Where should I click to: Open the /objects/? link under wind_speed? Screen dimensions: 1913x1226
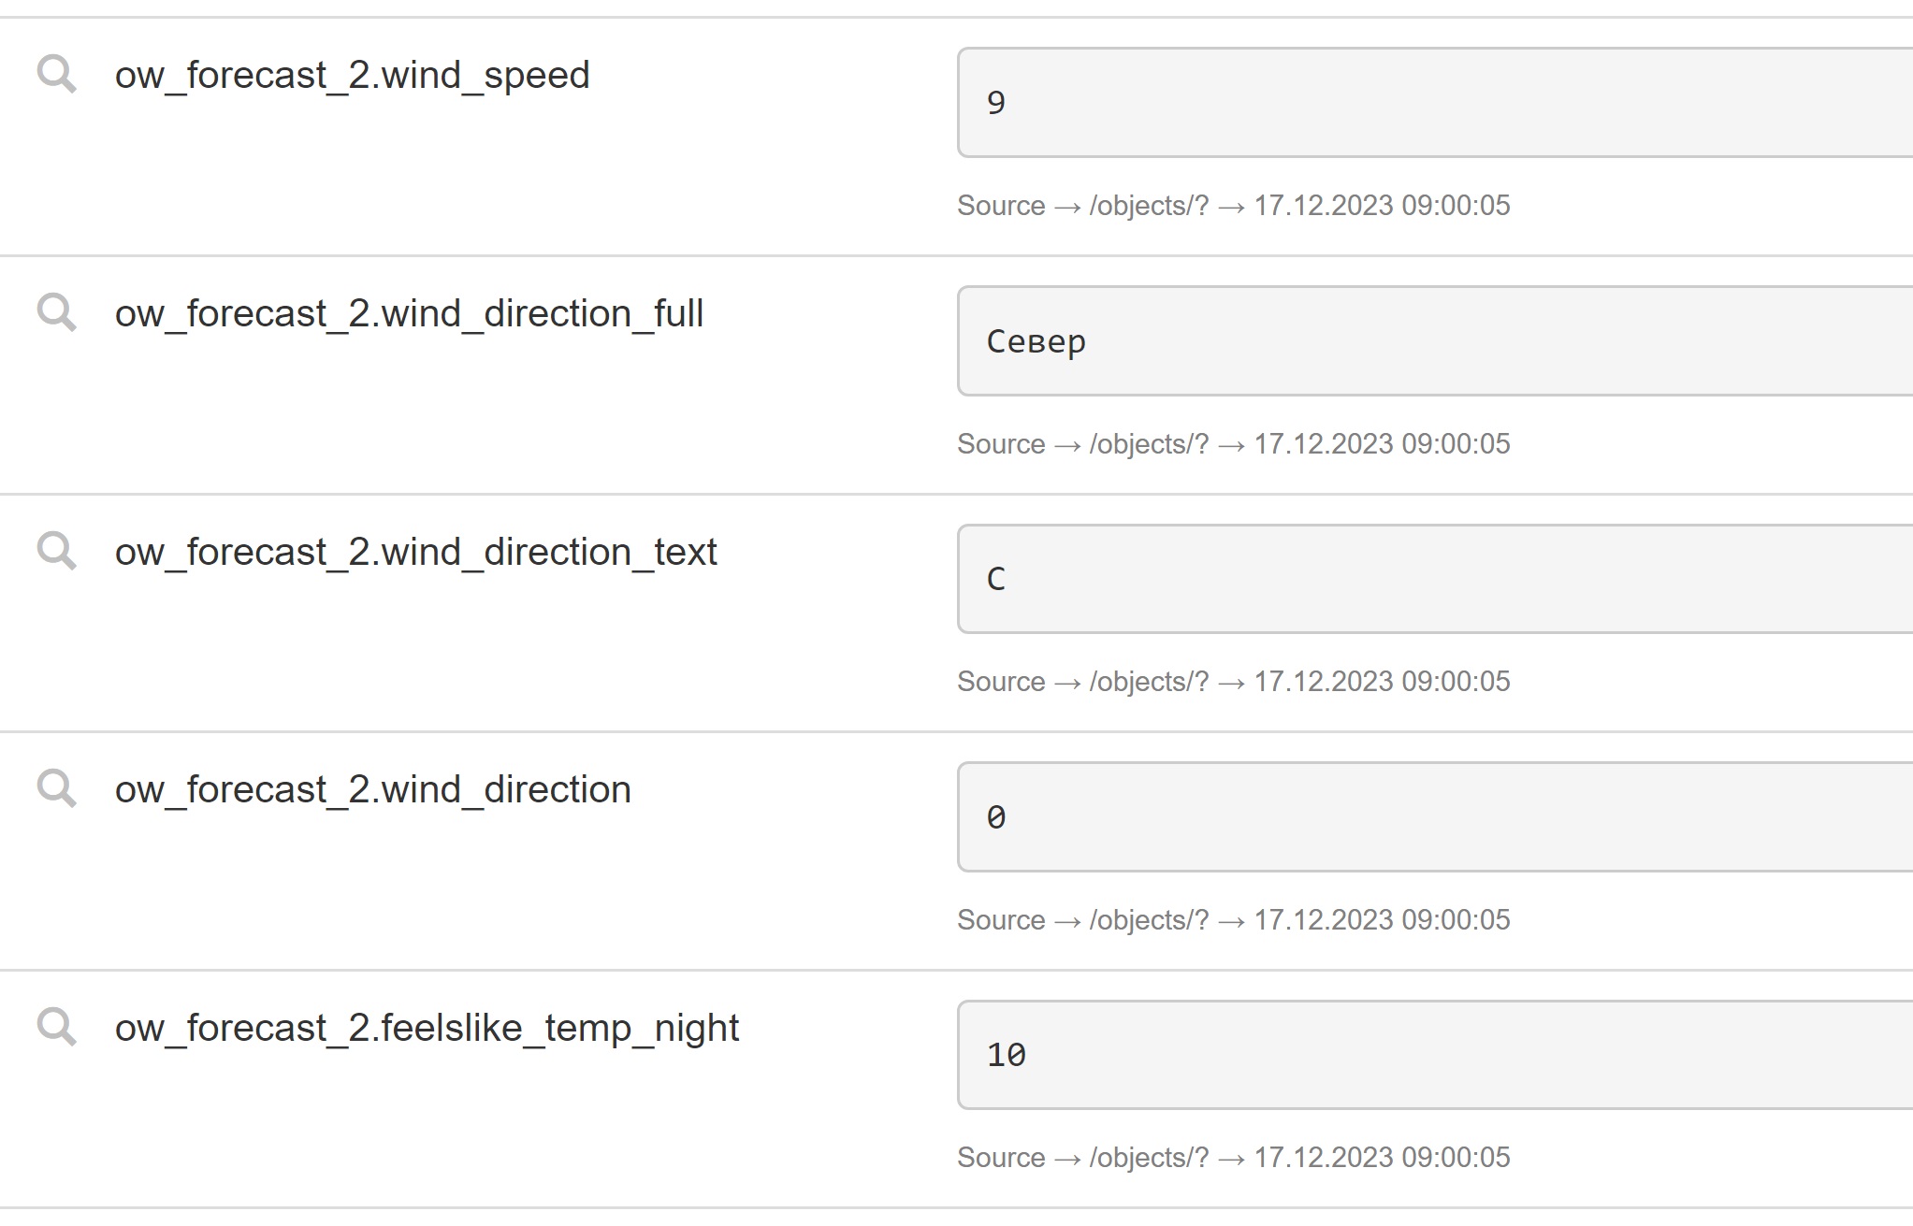[x=1149, y=206]
